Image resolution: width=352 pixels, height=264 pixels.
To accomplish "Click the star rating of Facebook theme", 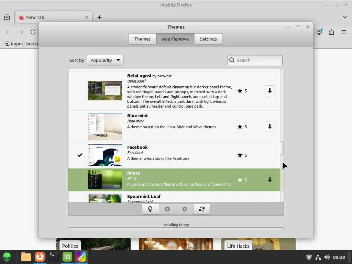I will tap(242, 155).
